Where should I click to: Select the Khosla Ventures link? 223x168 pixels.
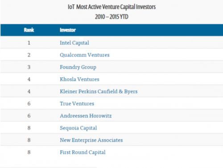point(79,79)
